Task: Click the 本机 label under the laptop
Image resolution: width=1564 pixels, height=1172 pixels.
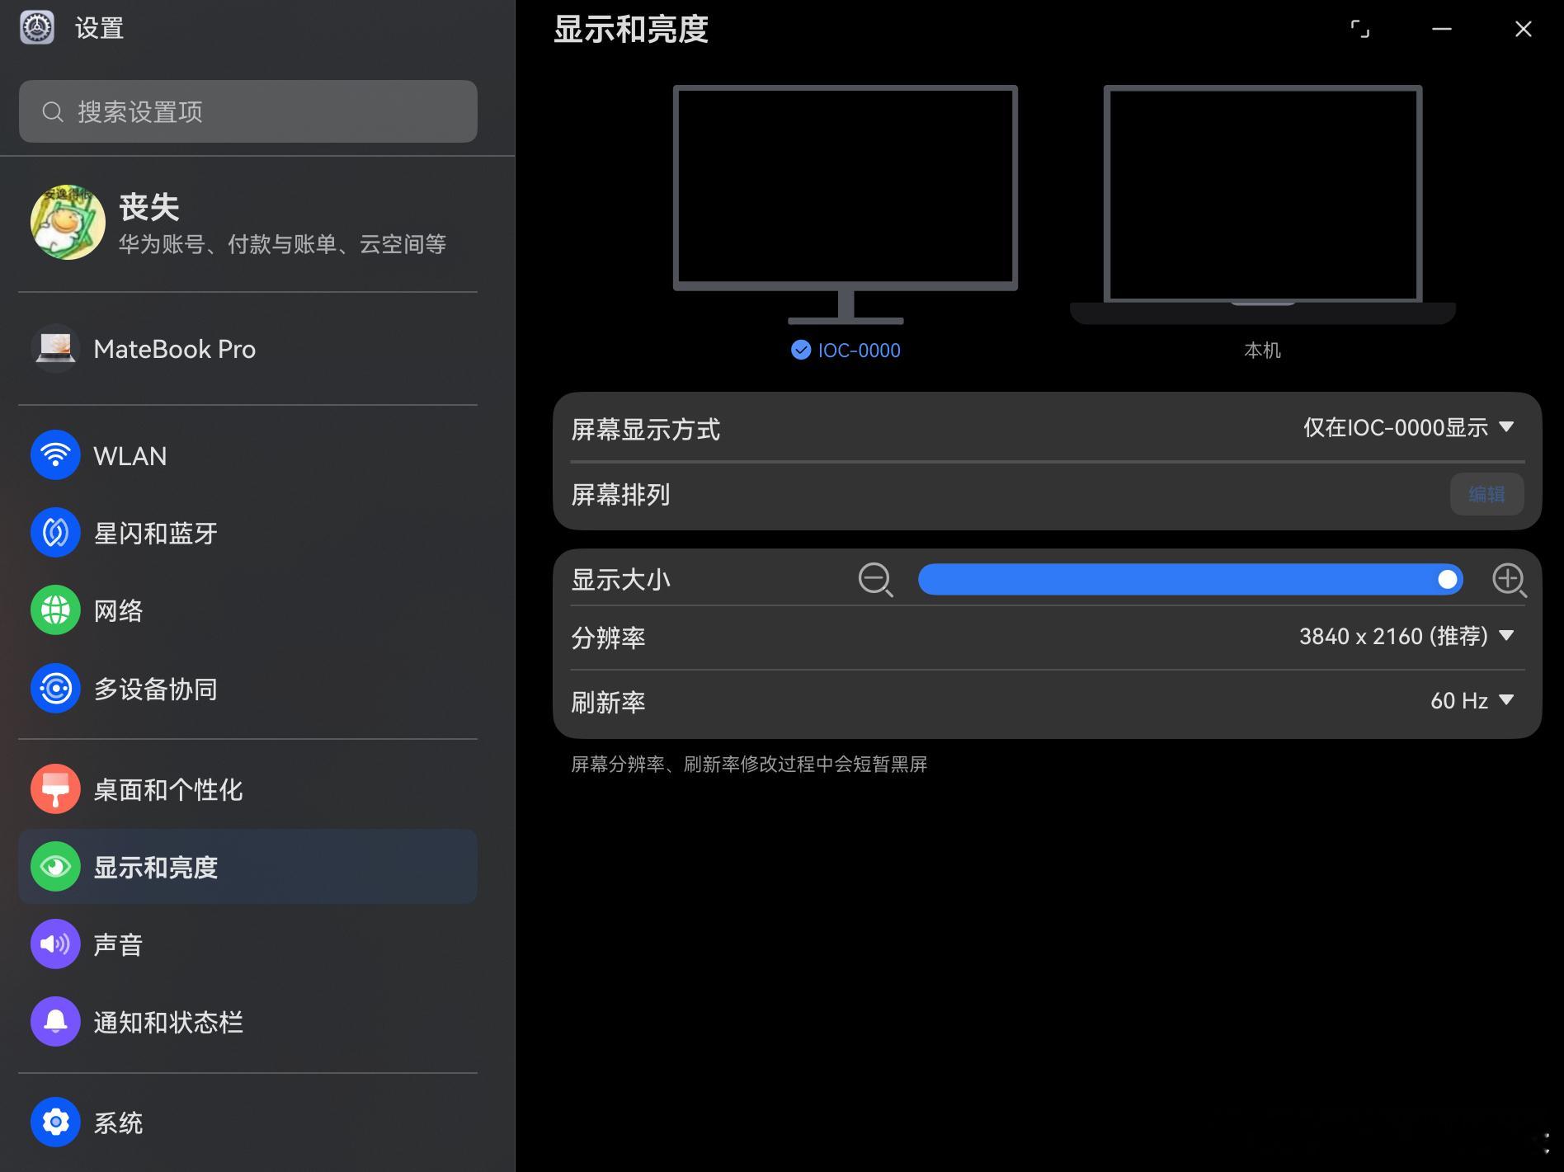Action: 1262,351
